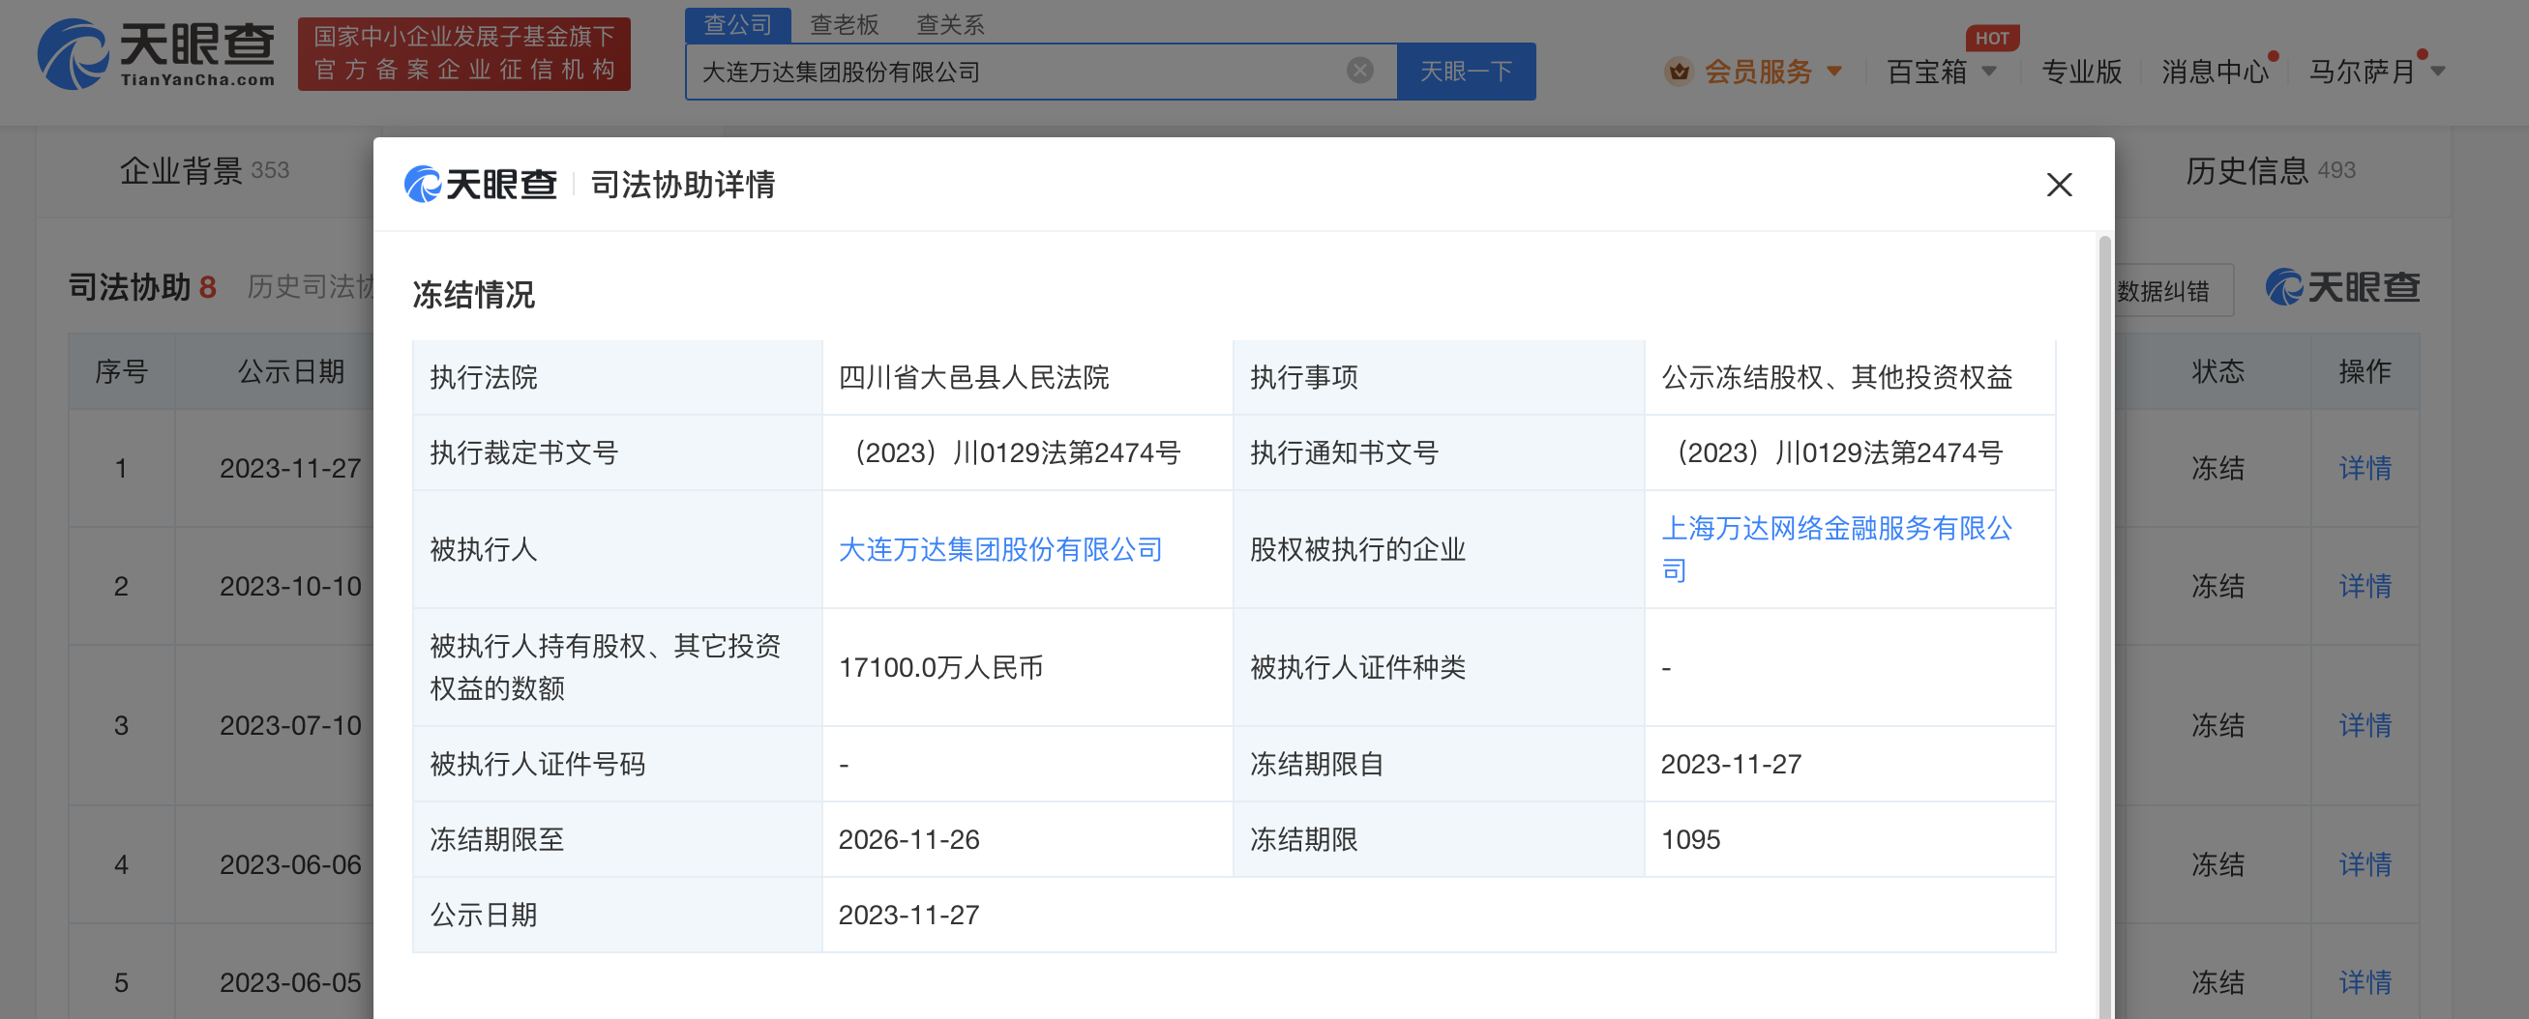Click the 17100.0万人民币 value
Screen dimensions: 2529x1019
click(x=940, y=667)
